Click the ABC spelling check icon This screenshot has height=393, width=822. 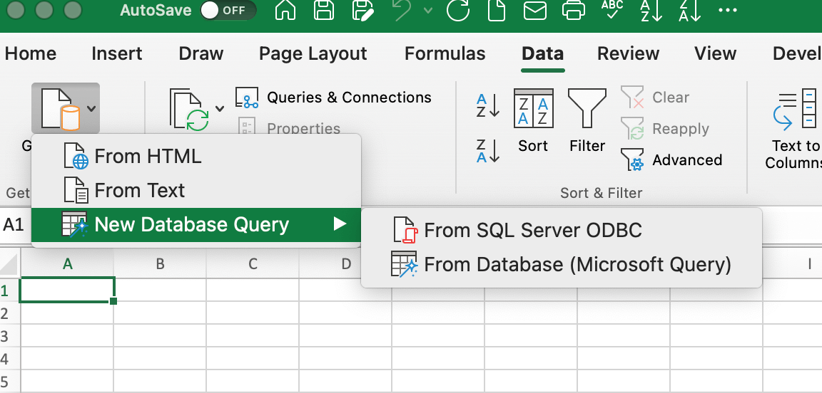click(612, 9)
